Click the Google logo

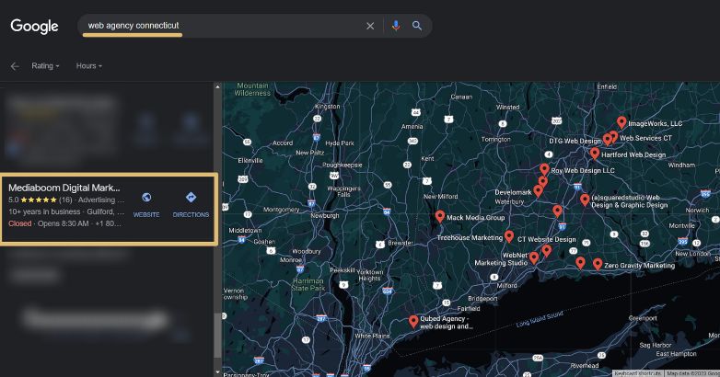click(x=34, y=26)
